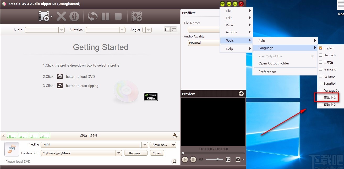Click the Stop toolbar icon
The image size is (344, 169).
coord(118,16)
